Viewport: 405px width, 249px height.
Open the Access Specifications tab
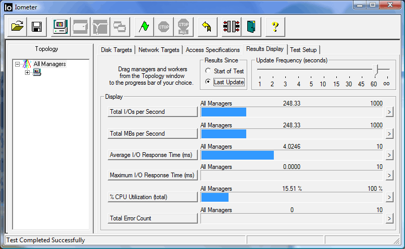coord(212,50)
